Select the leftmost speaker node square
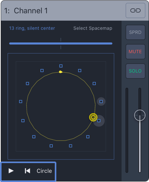 [20, 101]
